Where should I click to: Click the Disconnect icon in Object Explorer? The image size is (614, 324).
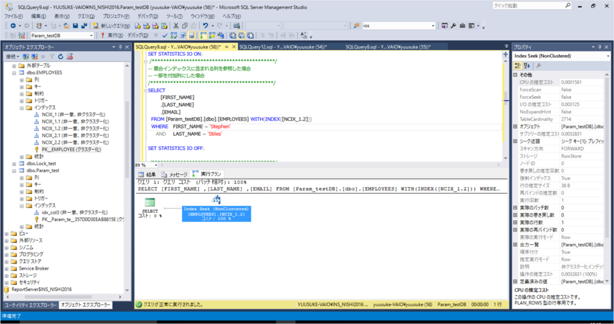34,57
